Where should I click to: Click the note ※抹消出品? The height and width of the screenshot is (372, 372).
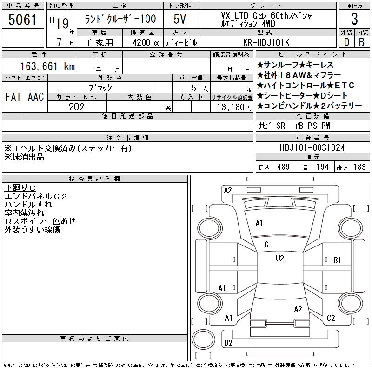click(x=24, y=157)
